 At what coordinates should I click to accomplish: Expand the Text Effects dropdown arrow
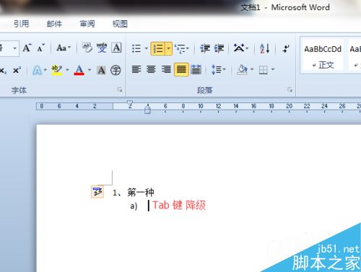click(45, 70)
